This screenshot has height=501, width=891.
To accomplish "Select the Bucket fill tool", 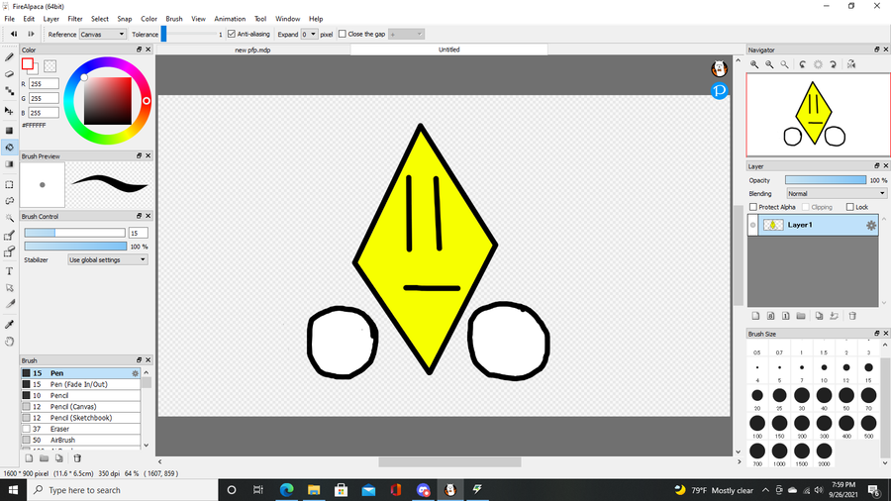I will 10,148.
